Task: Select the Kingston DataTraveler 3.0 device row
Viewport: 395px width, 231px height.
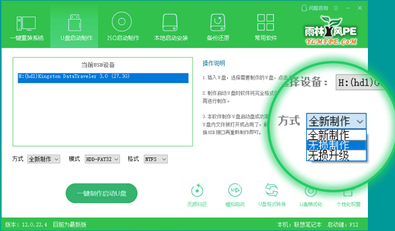Action: point(103,78)
